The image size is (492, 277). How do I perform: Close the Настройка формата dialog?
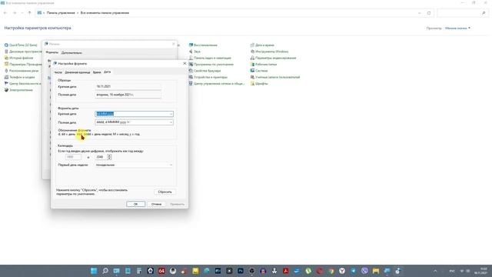click(184, 63)
